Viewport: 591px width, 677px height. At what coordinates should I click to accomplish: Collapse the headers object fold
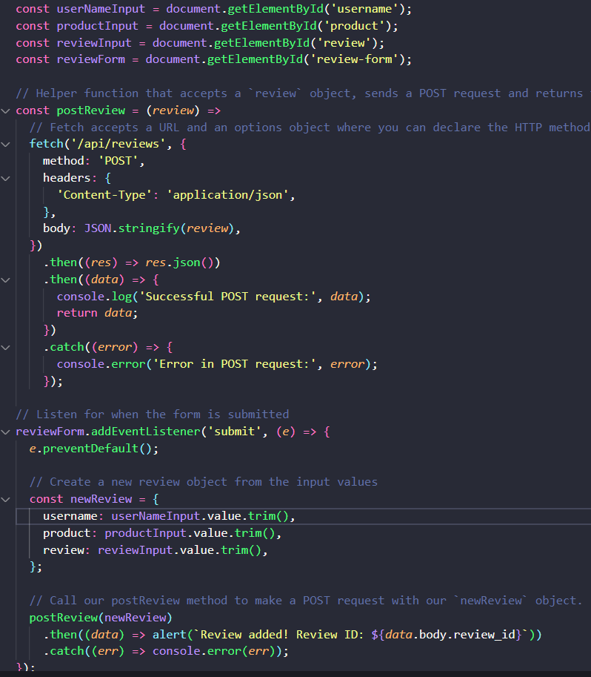click(6, 178)
